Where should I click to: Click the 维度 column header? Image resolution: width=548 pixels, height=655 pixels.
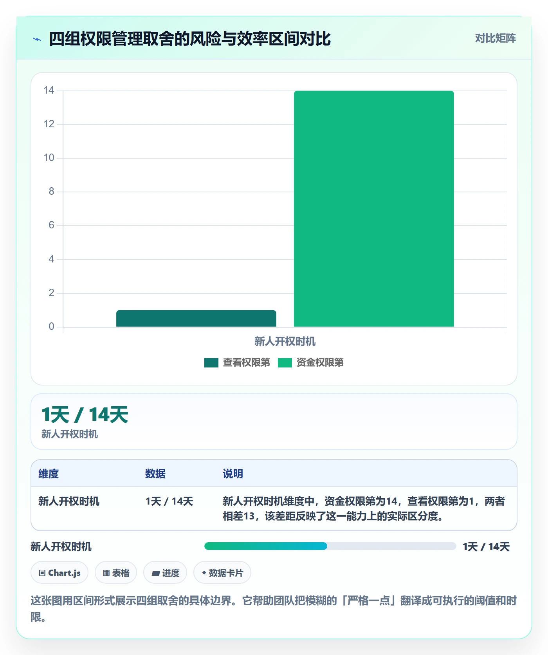(49, 474)
